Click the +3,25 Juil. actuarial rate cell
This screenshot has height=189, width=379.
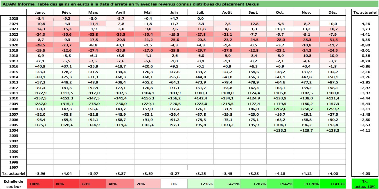click(200, 174)
